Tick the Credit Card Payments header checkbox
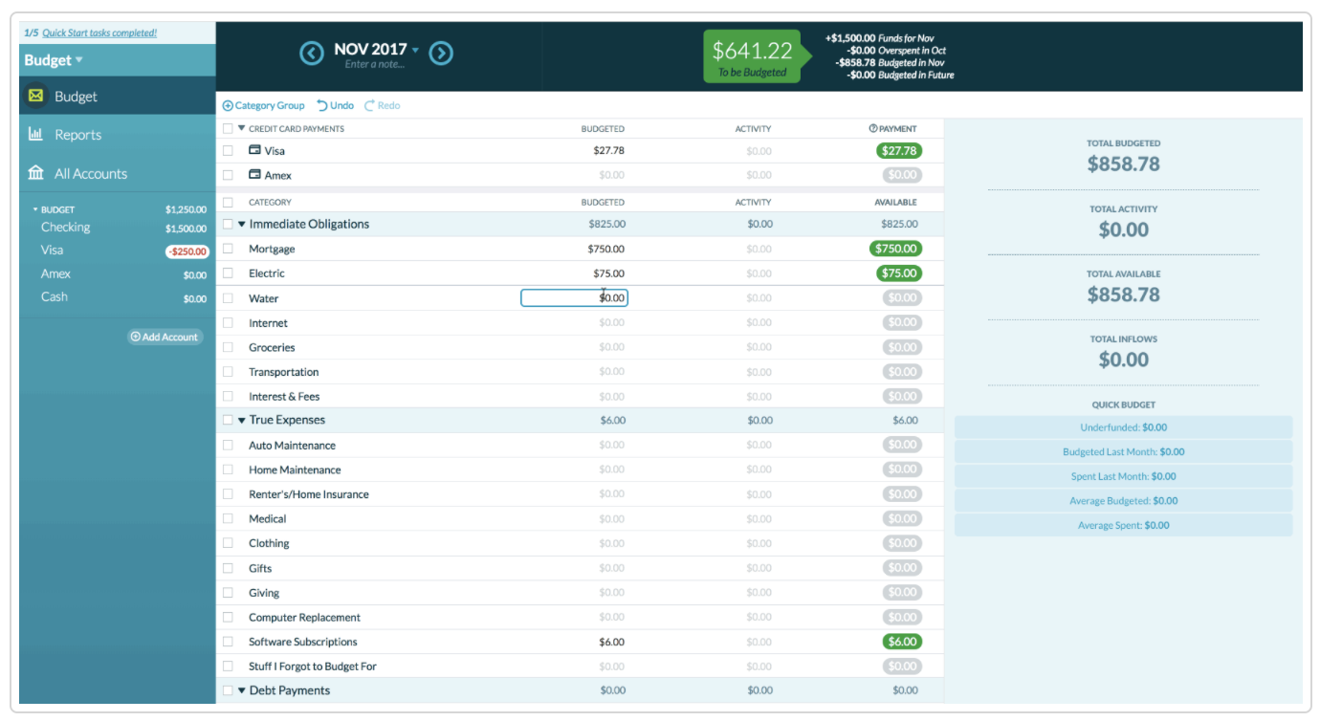 pyautogui.click(x=228, y=128)
